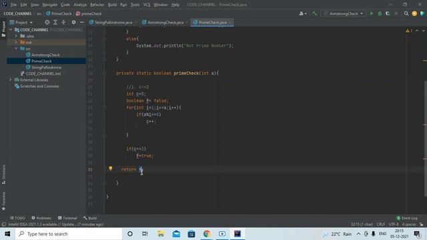This screenshot has height=240, width=427.
Task: Open the File menu
Action: point(13,5)
